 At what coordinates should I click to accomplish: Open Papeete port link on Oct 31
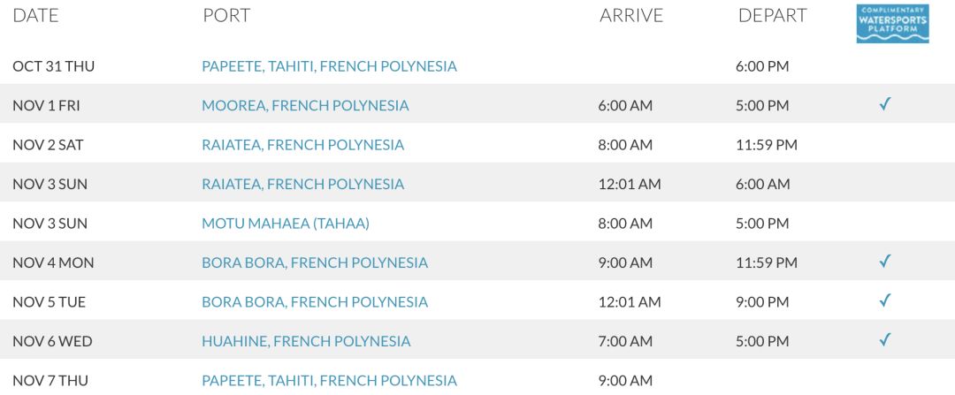pos(330,66)
